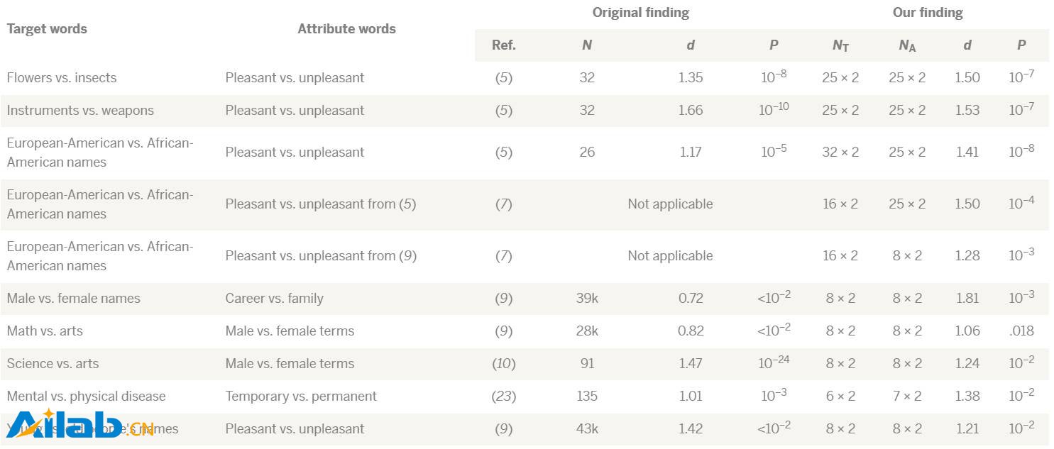This screenshot has width=1054, height=449.
Task: Open reference (10) in the Science vs. arts row
Action: pos(504,364)
